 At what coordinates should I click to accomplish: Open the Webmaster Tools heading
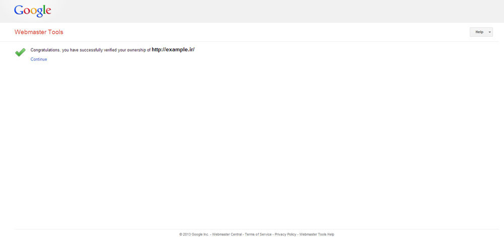coord(39,32)
